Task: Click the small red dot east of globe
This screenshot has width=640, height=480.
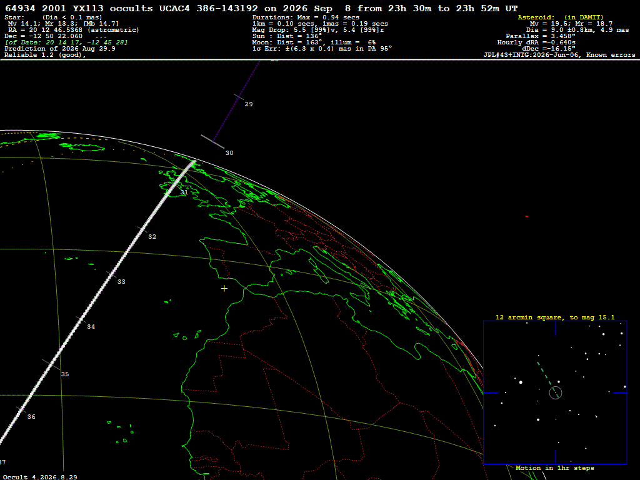Action: pos(526,216)
